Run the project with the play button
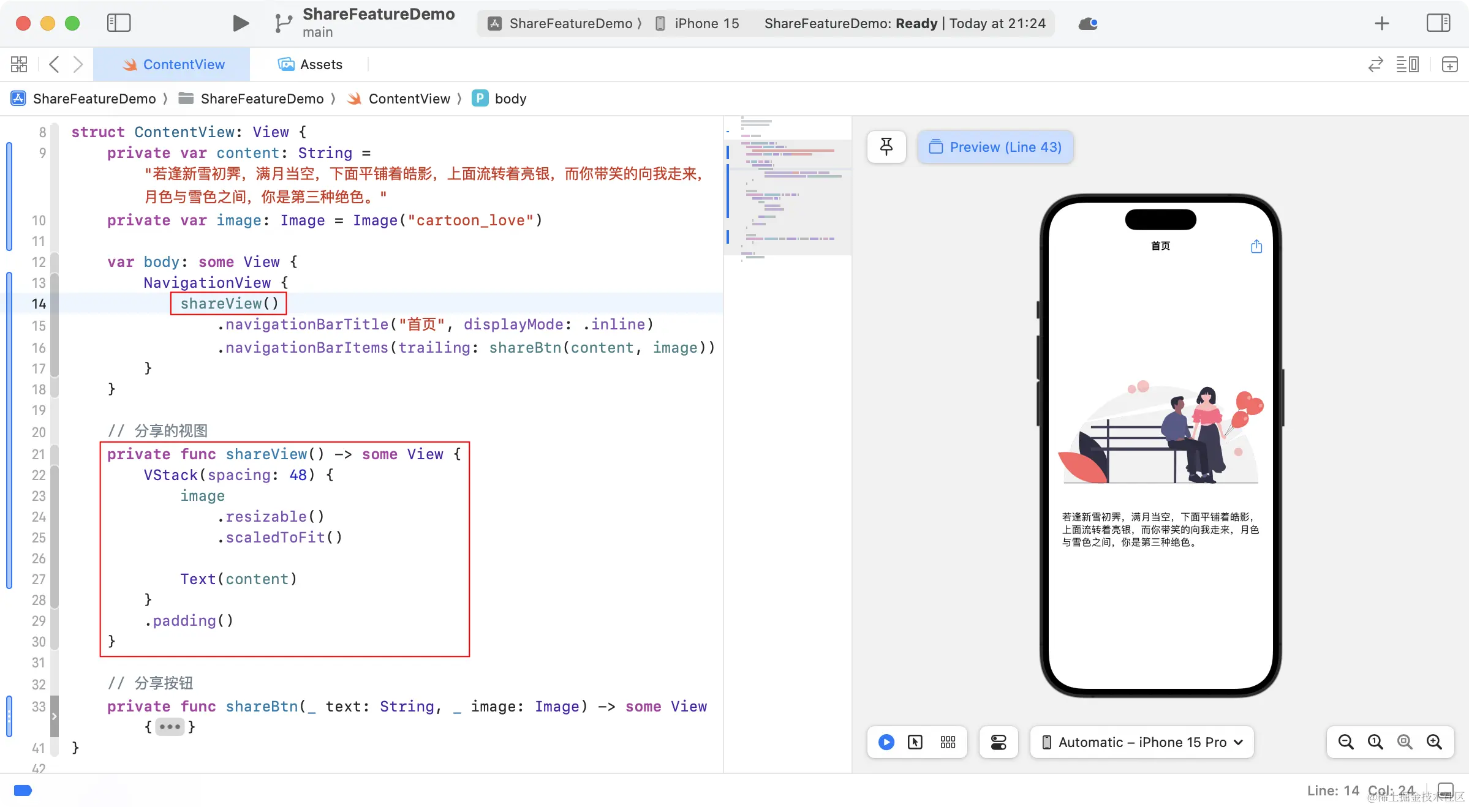1469x807 pixels. pos(241,23)
